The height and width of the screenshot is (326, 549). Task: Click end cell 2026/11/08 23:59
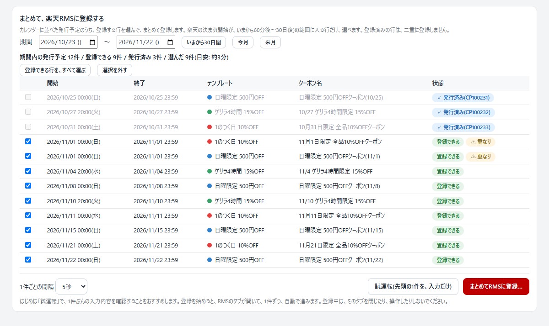156,186
